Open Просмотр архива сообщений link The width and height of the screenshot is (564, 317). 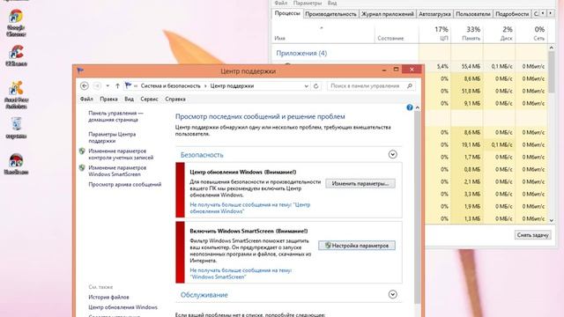point(125,184)
